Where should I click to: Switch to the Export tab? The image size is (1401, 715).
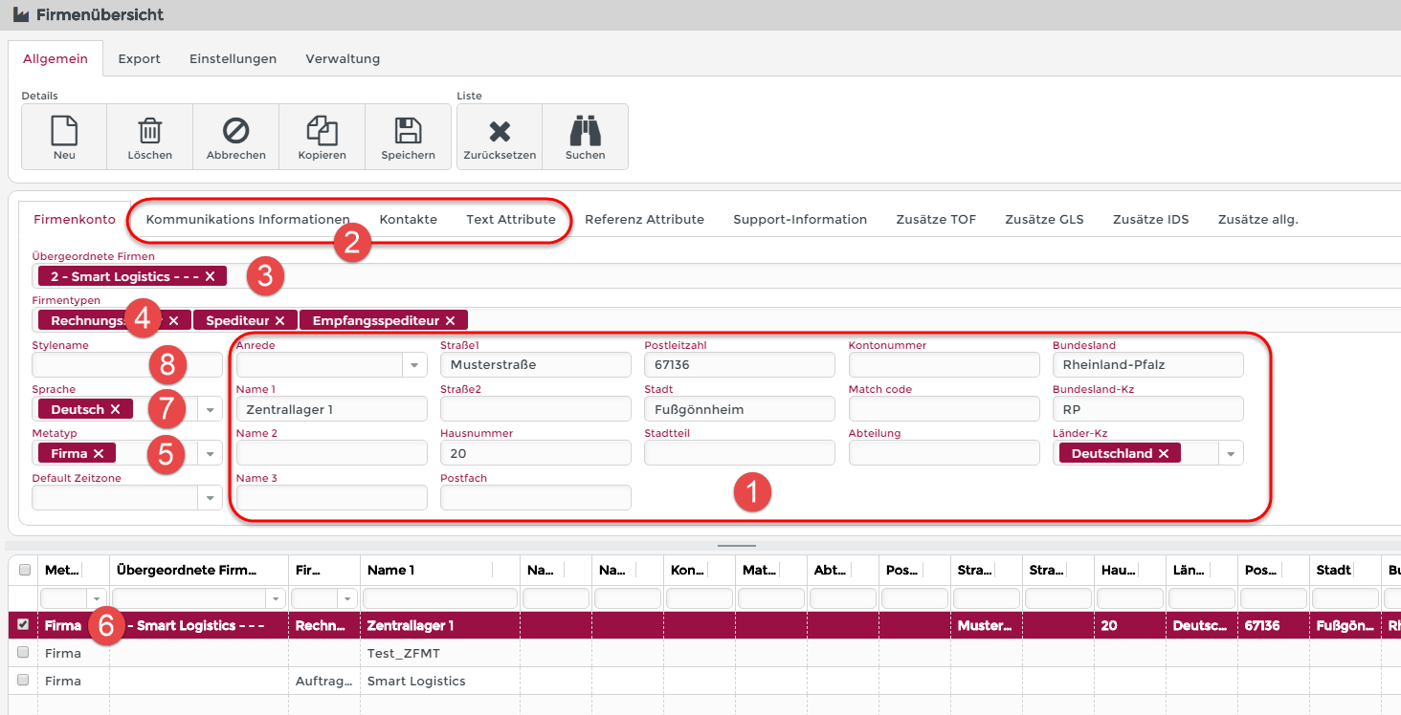[140, 59]
